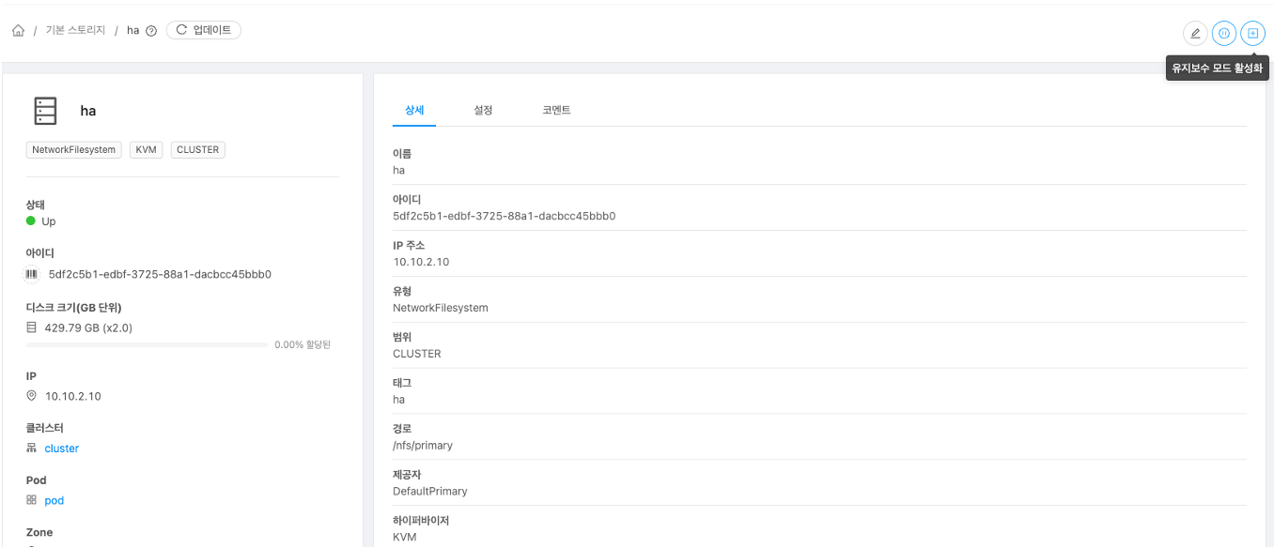The height and width of the screenshot is (548, 1274).
Task: Click the pause icon button at top right
Action: [x=1223, y=33]
